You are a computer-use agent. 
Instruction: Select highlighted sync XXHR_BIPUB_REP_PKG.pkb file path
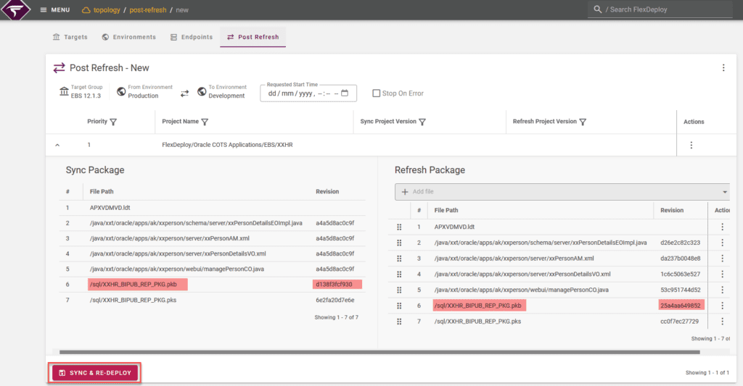coord(134,285)
